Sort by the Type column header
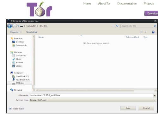The image size is (158, 114). (x=145, y=37)
